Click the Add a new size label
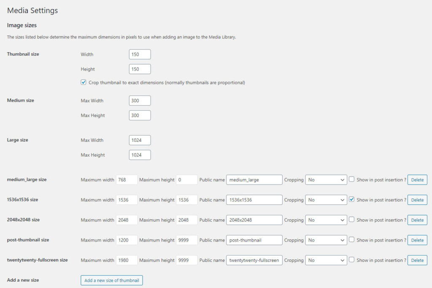This screenshot has height=288, width=432. coord(23,280)
